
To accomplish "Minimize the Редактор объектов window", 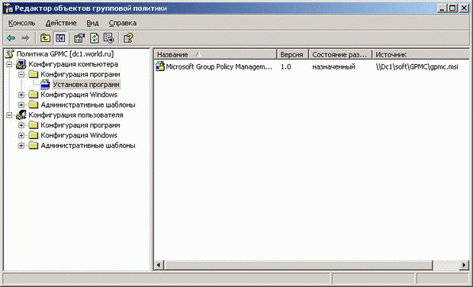I will [x=442, y=8].
